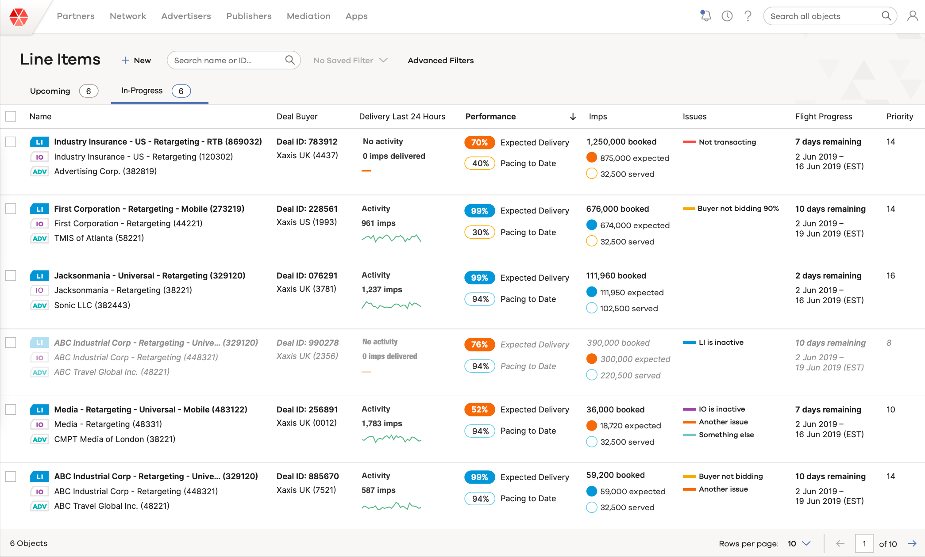
Task: Open the Publishers menu
Action: [249, 16]
